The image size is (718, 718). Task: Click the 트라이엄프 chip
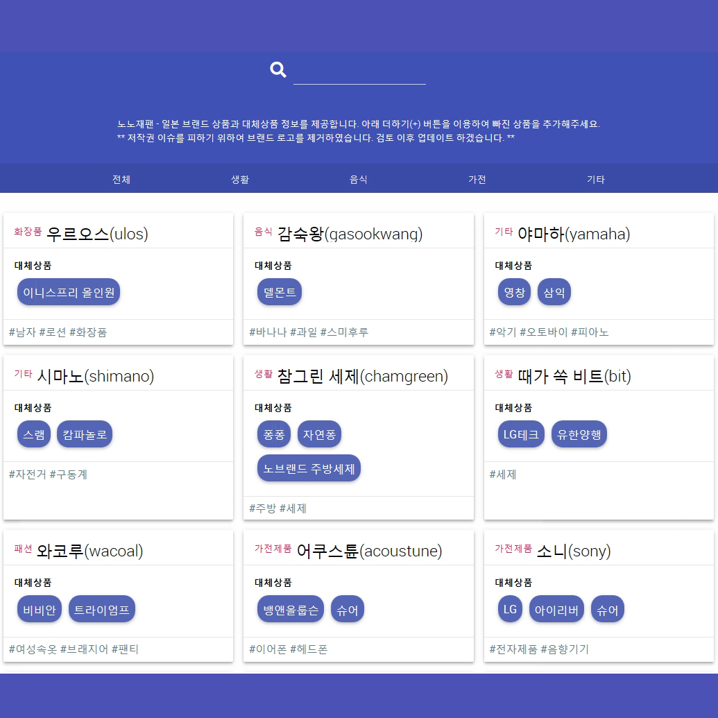tap(102, 609)
